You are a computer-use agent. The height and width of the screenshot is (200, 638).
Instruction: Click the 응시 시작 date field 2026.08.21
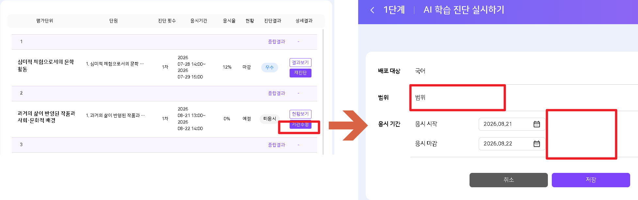pos(512,124)
